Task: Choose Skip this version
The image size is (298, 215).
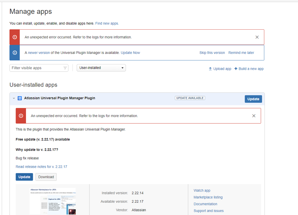Action: (212, 53)
